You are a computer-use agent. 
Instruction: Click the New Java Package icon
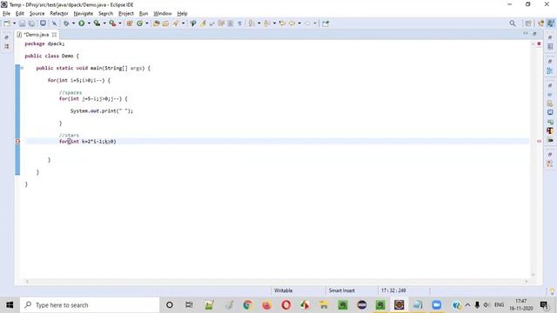(130, 23)
